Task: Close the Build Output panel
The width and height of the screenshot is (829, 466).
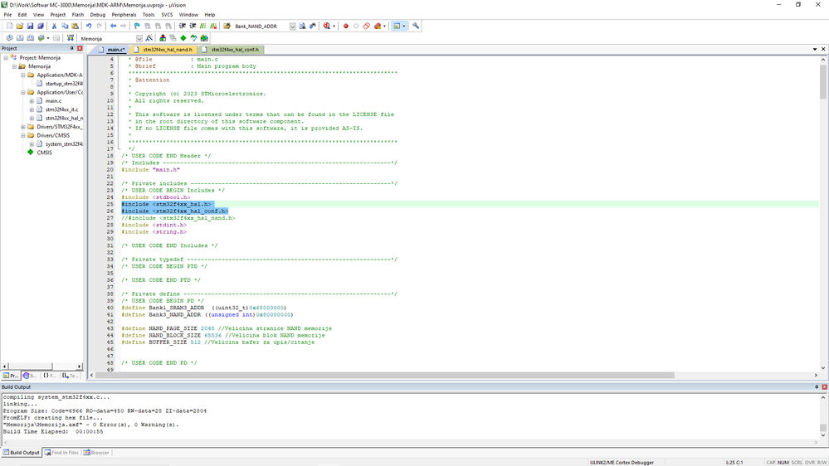Action: tap(824, 386)
